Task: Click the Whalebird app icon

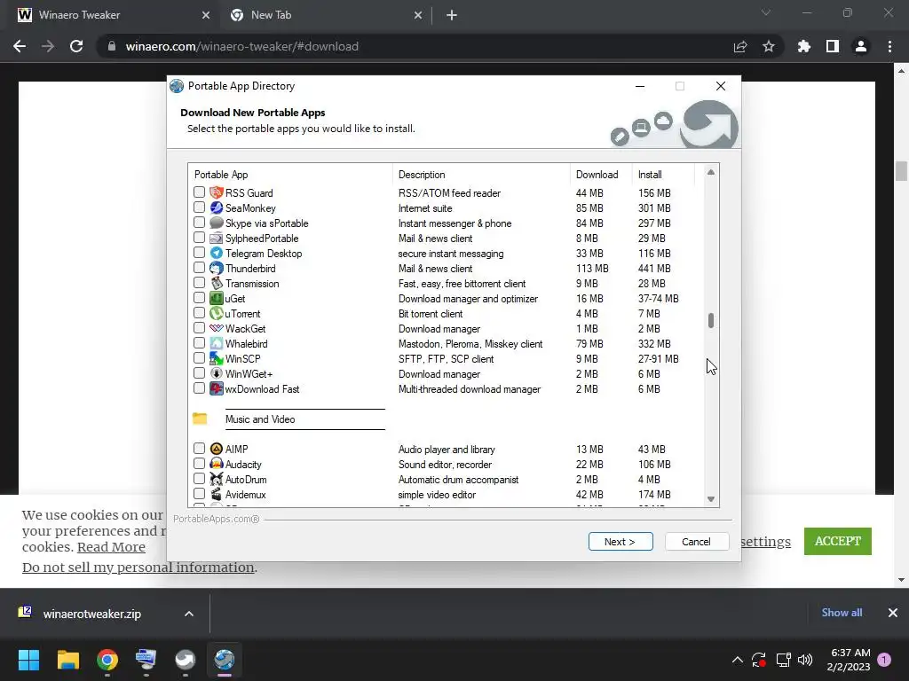Action: pyautogui.click(x=217, y=343)
